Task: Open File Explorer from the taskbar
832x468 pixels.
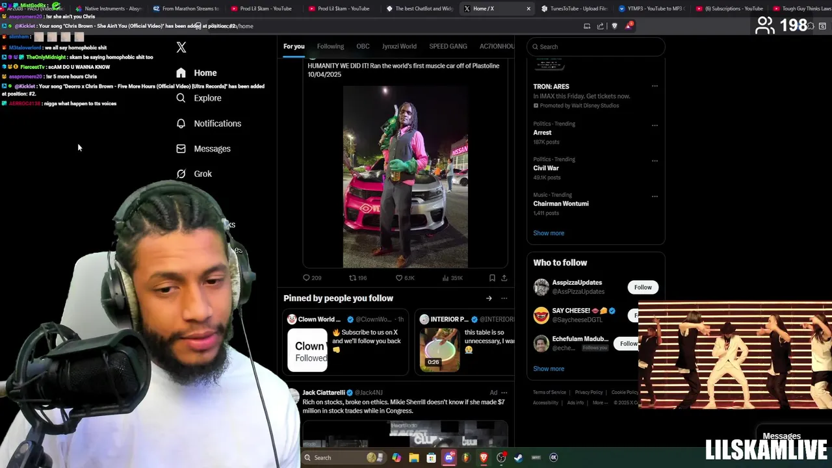Action: 413,458
